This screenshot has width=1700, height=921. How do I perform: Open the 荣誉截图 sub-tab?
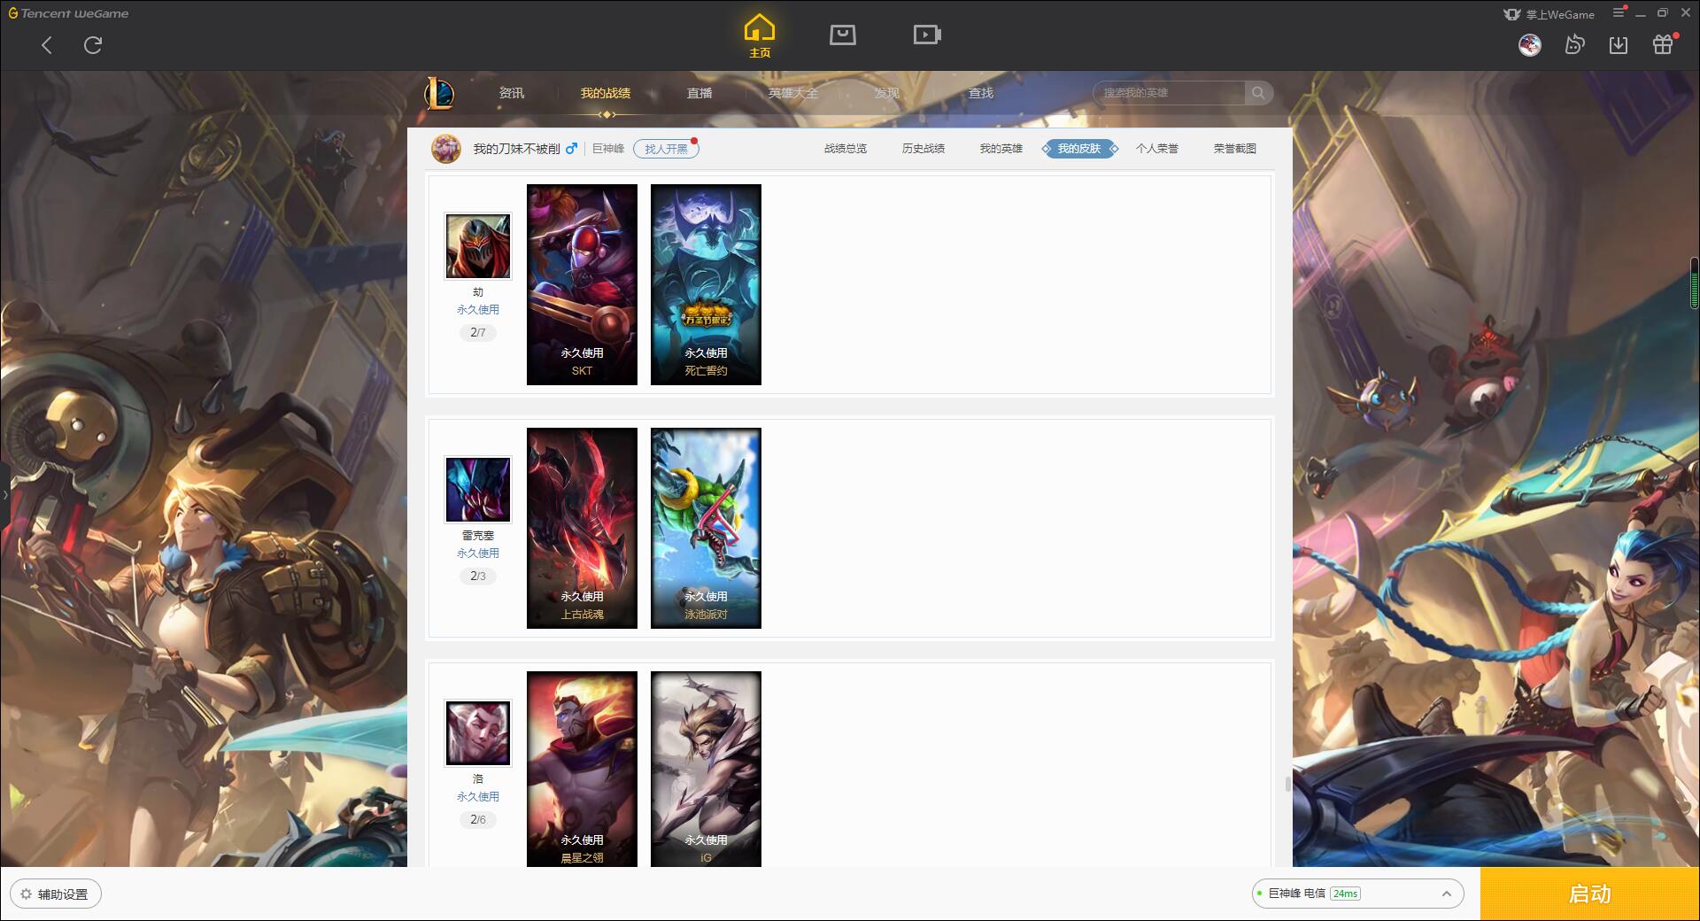click(1235, 149)
